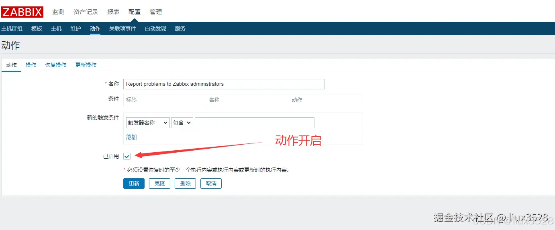The width and height of the screenshot is (555, 230).
Task: Click the 标签 column header in conditions
Action: pyautogui.click(x=131, y=100)
